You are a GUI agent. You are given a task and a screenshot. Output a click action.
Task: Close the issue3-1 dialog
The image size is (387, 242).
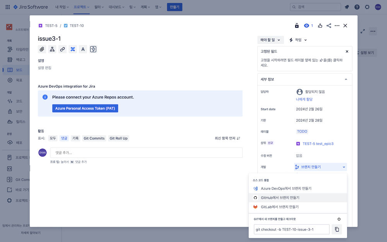[345, 26]
